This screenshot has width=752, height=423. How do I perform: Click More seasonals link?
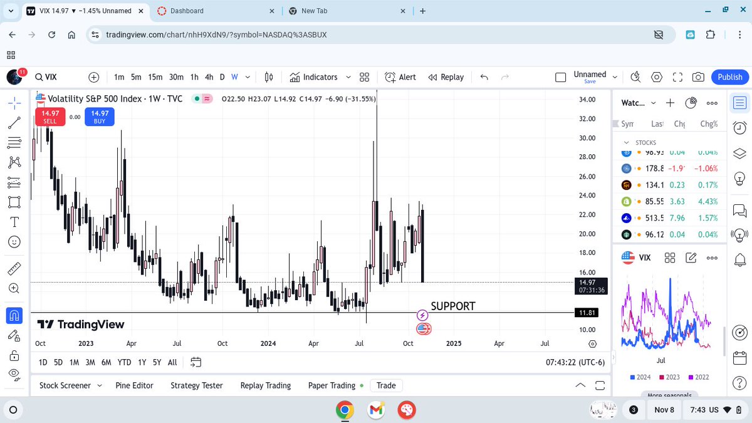tap(671, 395)
